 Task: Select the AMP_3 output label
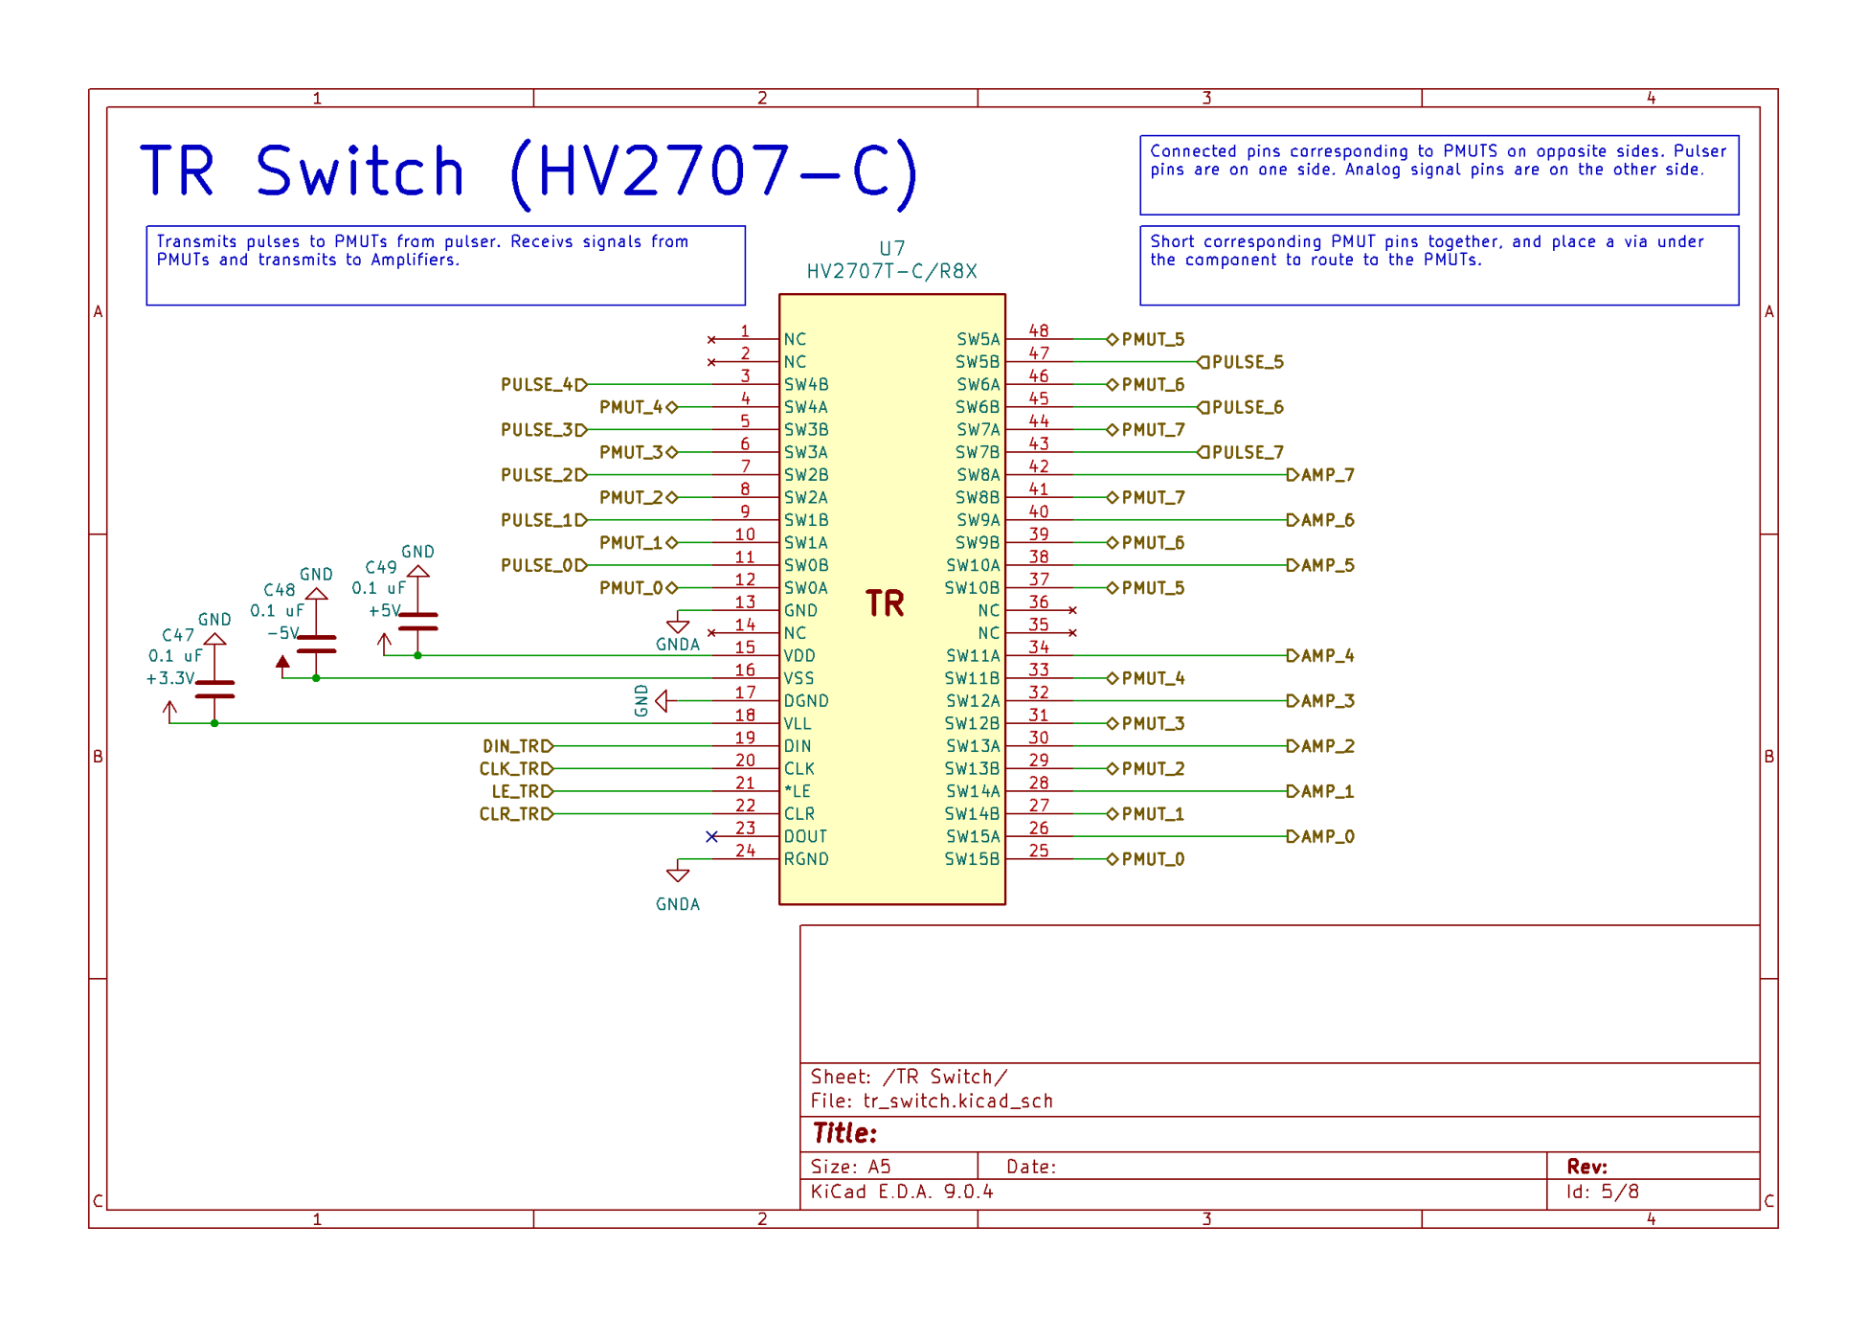[x=1321, y=701]
